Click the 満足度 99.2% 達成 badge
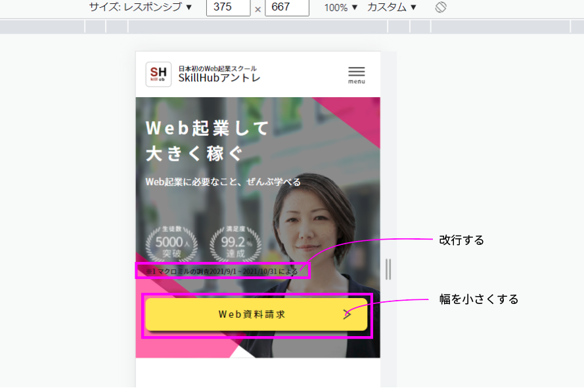Viewport: 584px width, 388px height. point(235,243)
